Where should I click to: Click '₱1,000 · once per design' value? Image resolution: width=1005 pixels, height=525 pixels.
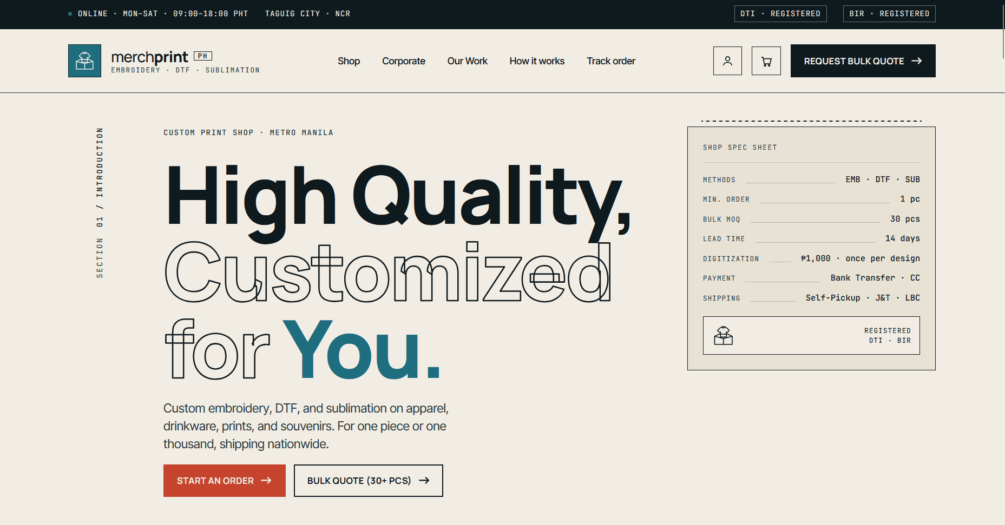pos(861,258)
